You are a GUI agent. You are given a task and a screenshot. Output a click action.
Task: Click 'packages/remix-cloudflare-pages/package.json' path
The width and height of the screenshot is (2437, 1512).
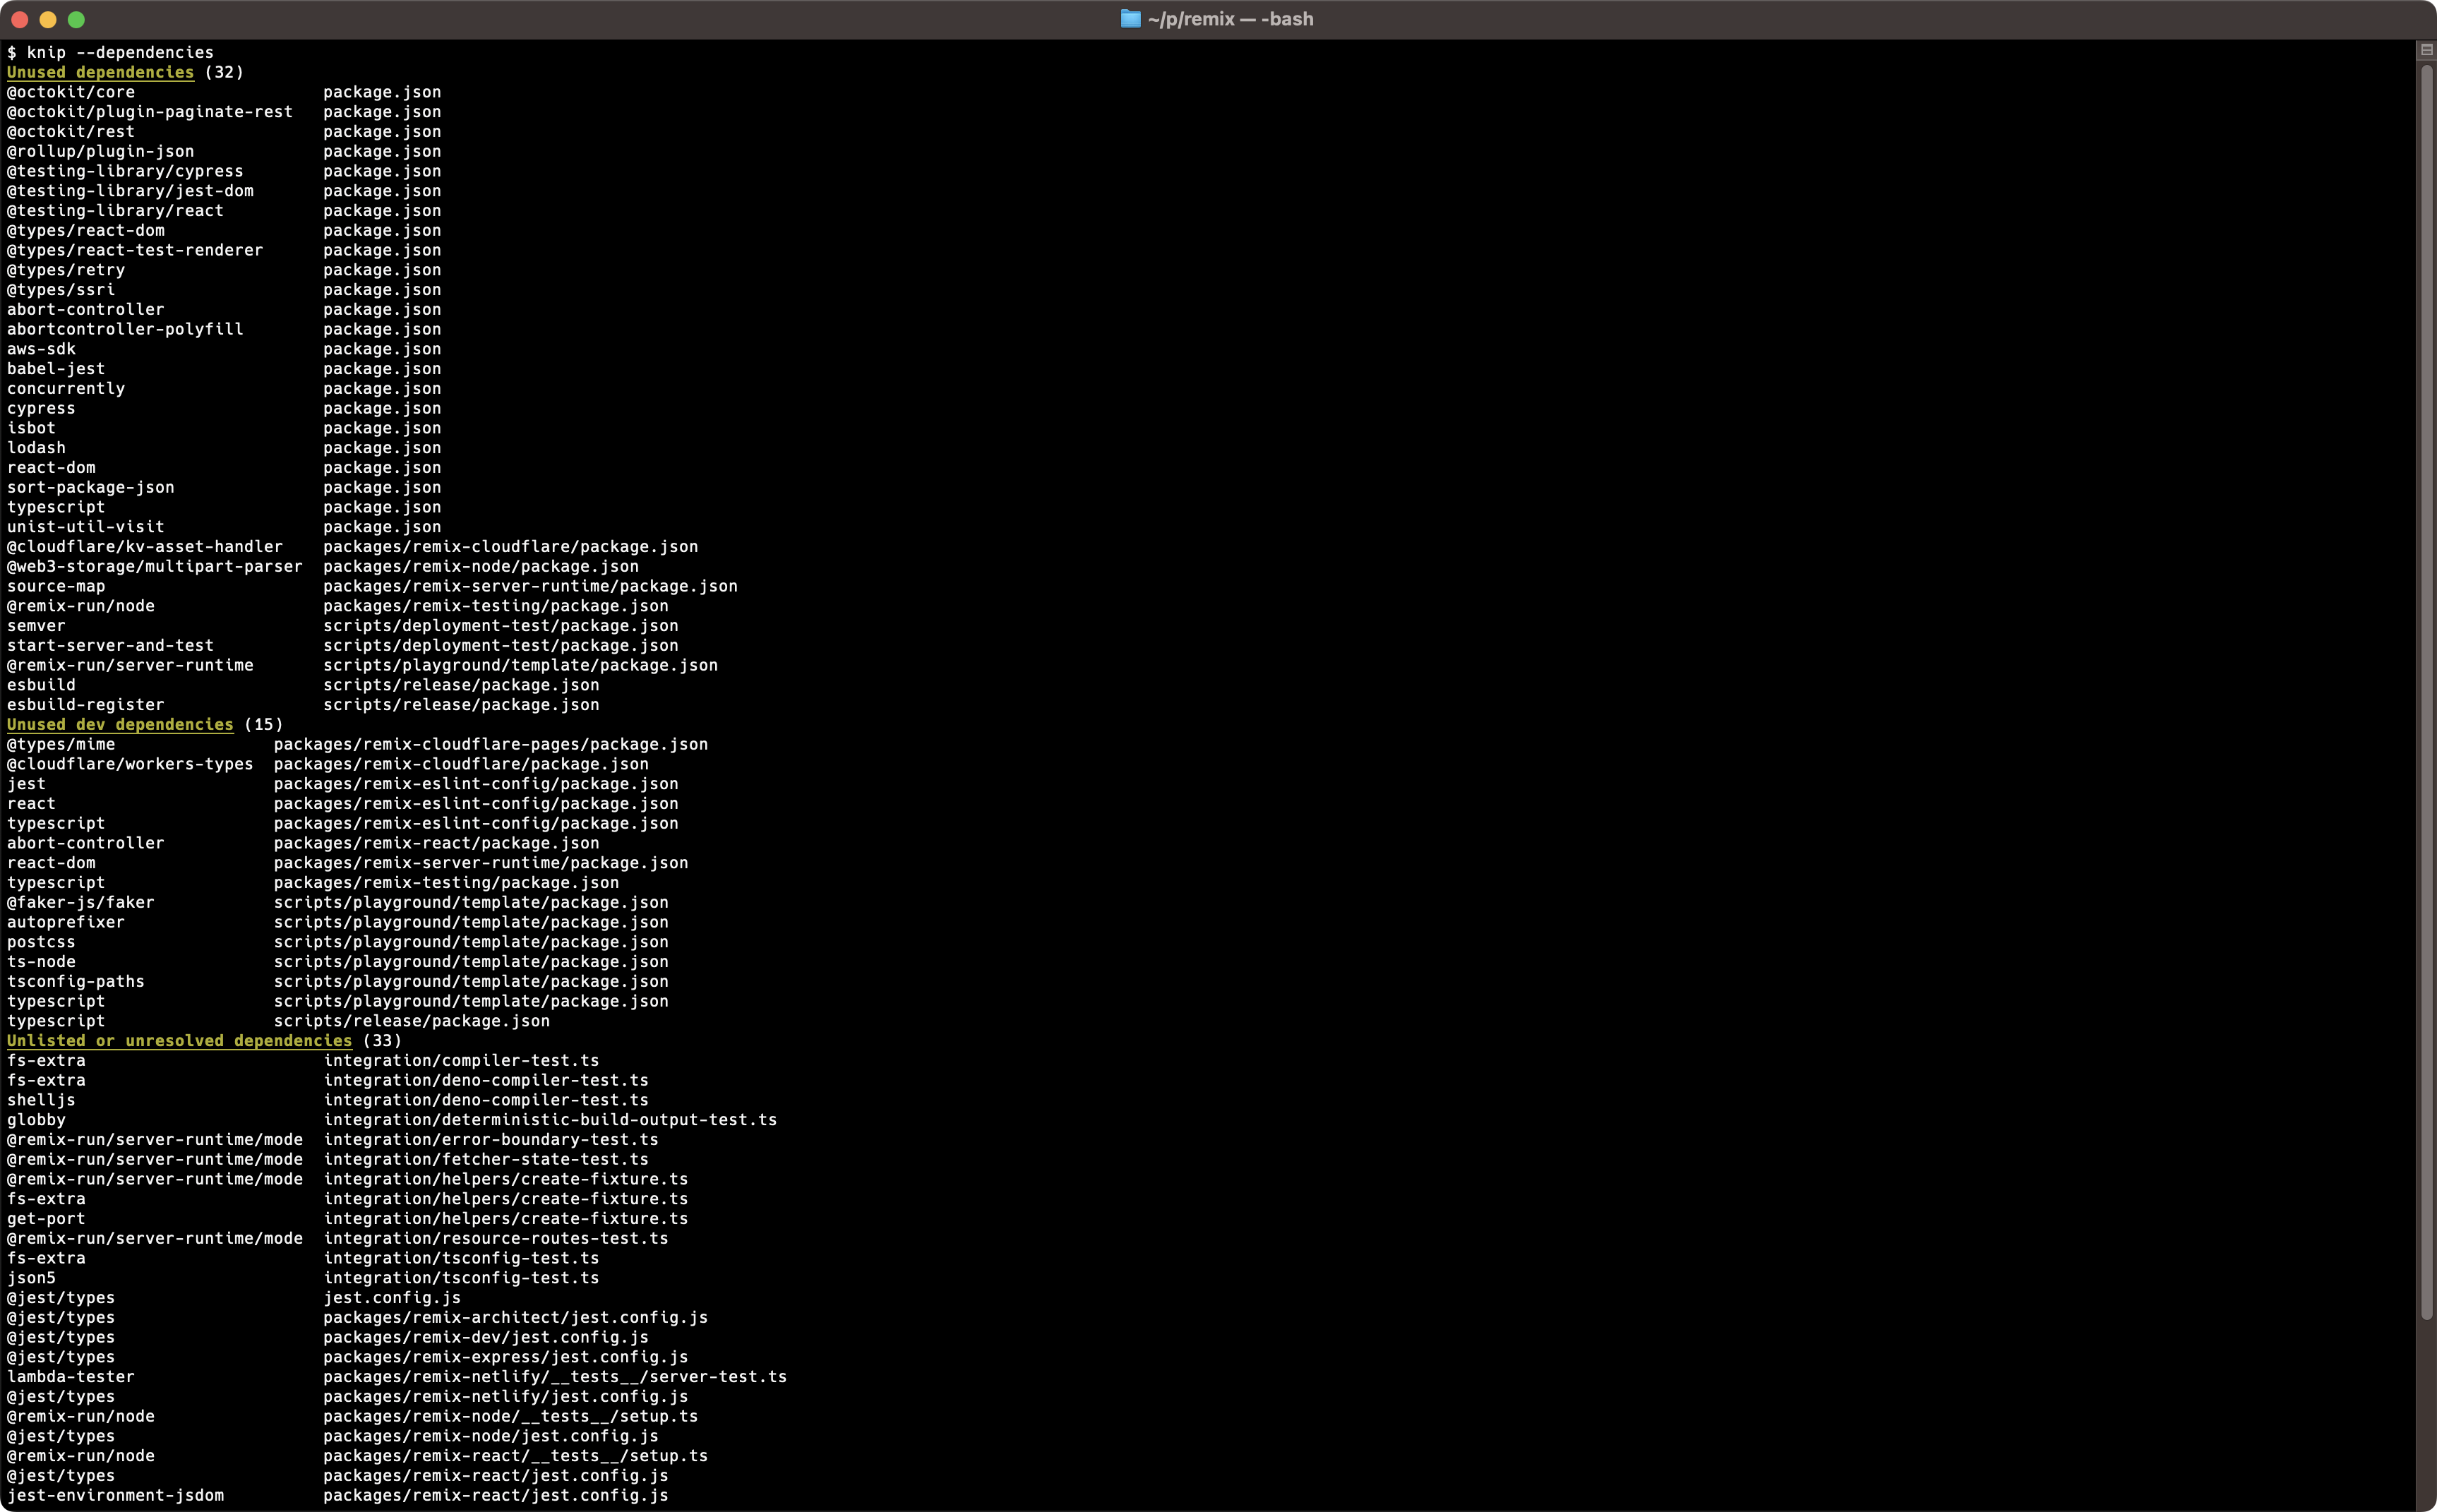point(491,744)
